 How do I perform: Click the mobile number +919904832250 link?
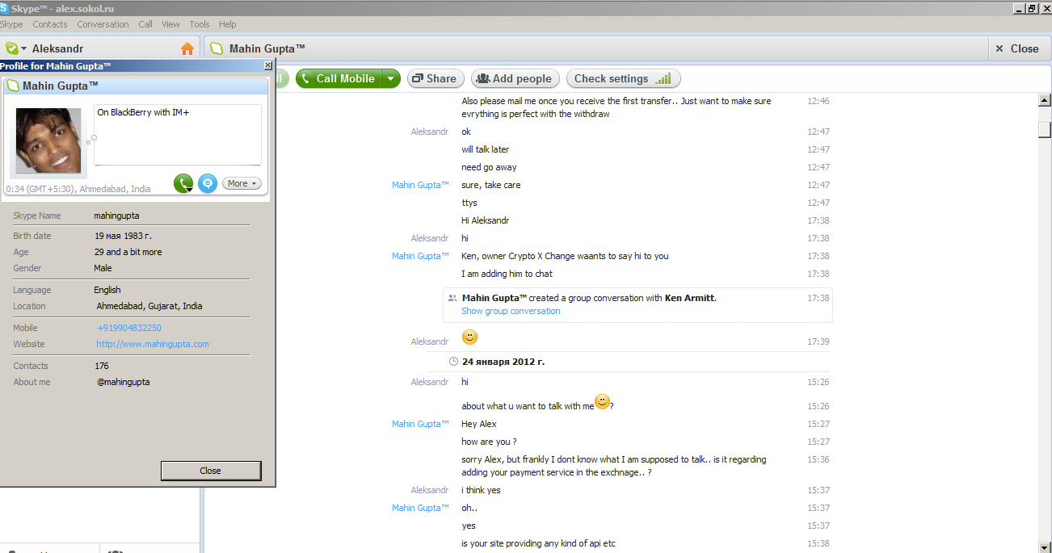point(129,328)
